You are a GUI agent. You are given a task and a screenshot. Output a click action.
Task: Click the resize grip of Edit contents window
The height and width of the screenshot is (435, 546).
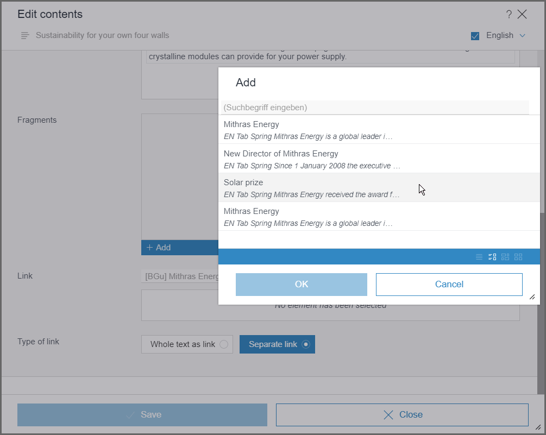[x=538, y=427]
